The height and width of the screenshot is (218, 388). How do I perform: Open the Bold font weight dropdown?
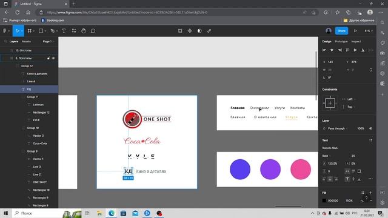[x=327, y=156]
